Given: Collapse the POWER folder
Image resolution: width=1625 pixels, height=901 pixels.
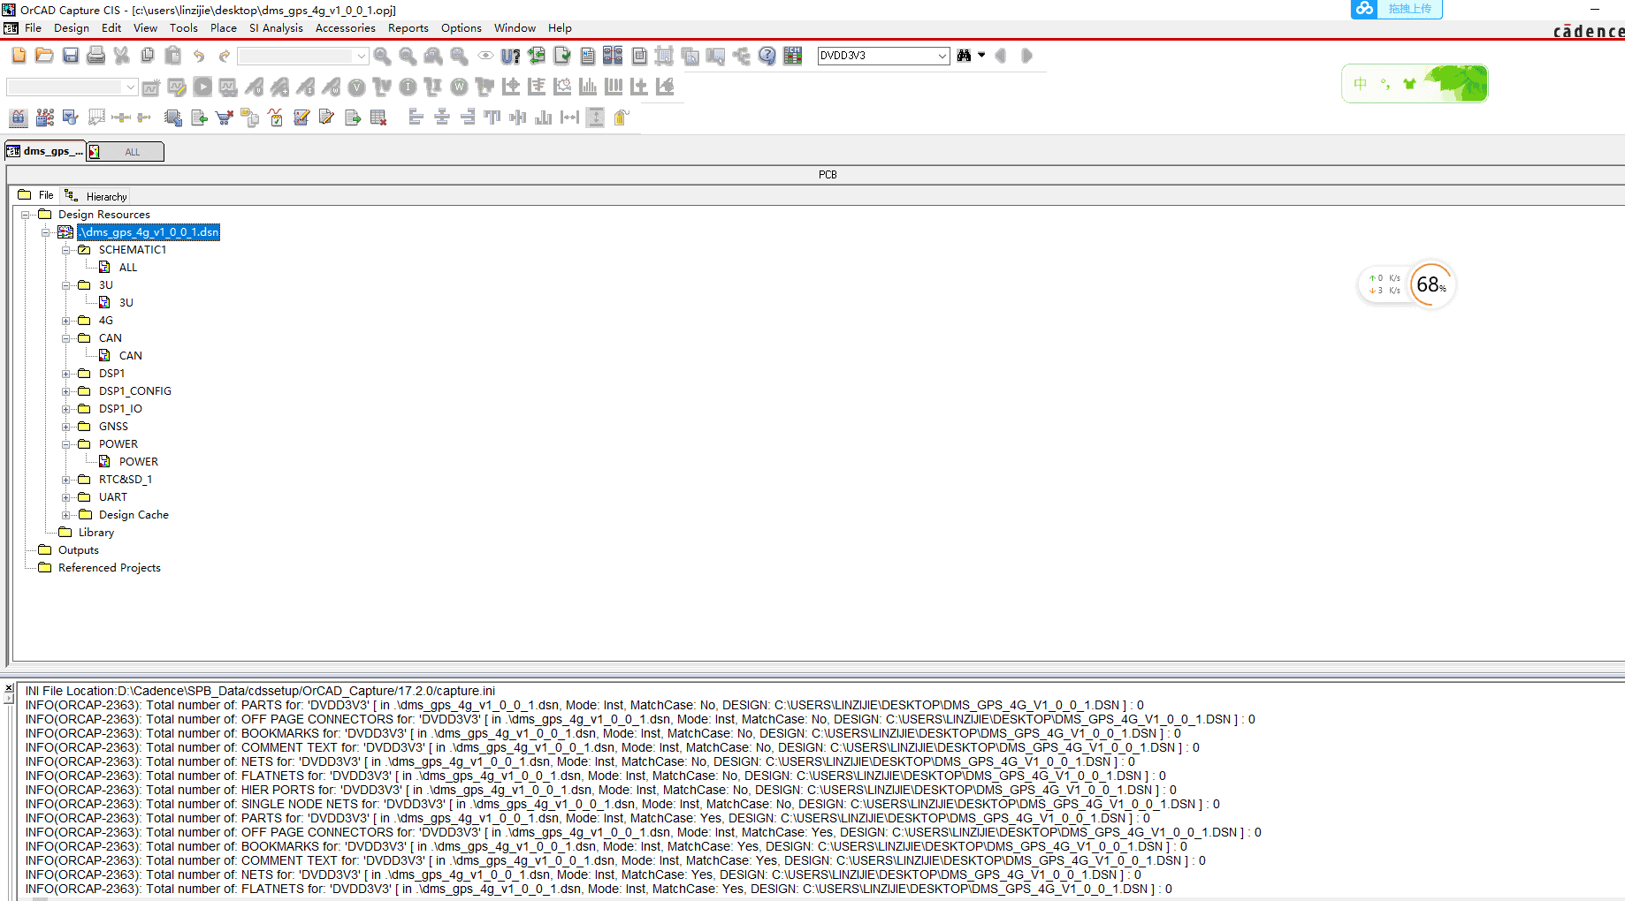Looking at the screenshot, I should (x=66, y=444).
